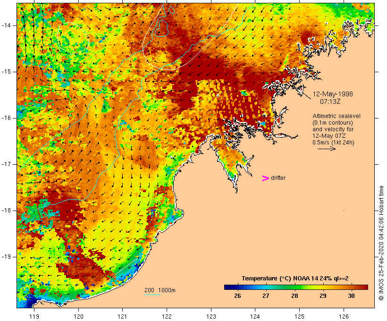The width and height of the screenshot is (387, 321).
Task: Click the latitude axis label '-17'
Action: pos(6,164)
